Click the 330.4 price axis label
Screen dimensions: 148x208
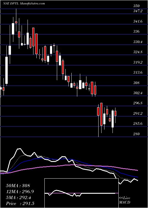[138, 42]
